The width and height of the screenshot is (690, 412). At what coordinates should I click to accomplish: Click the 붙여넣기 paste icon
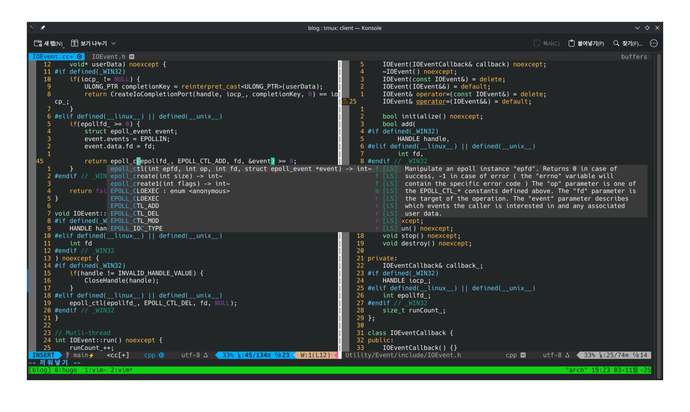(x=571, y=43)
